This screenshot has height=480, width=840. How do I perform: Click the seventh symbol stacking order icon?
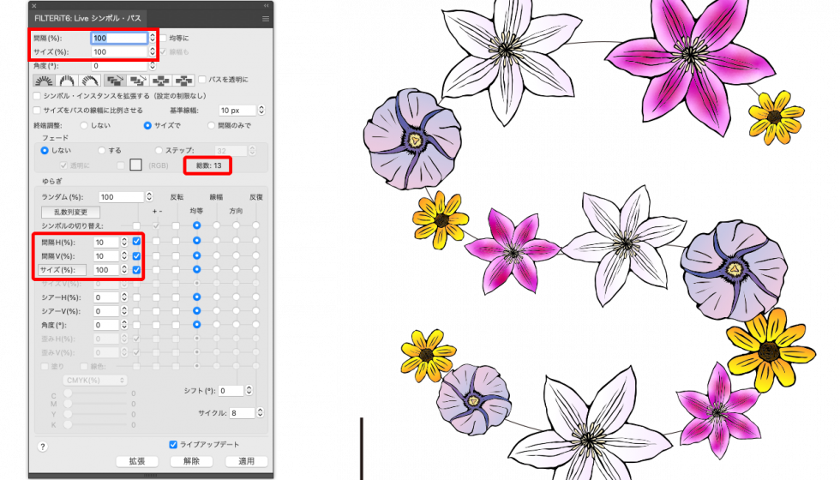(183, 81)
